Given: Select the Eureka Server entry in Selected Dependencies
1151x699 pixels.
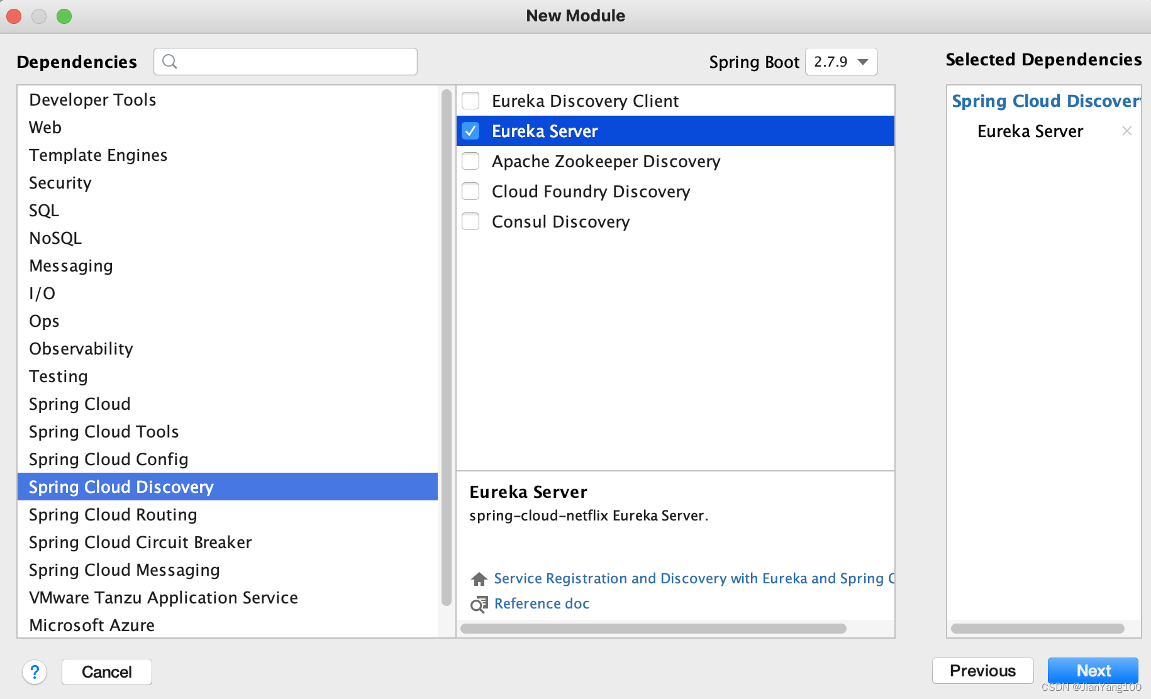Looking at the screenshot, I should 1030,131.
